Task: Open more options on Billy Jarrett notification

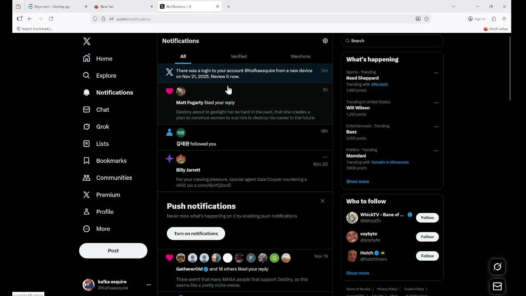Action: 325,157
